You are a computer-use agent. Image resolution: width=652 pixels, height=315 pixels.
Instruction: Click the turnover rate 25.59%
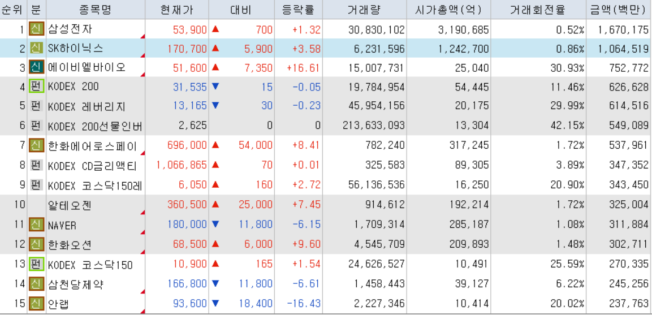(x=567, y=265)
